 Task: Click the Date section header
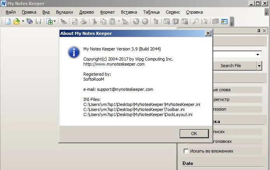(x=188, y=163)
